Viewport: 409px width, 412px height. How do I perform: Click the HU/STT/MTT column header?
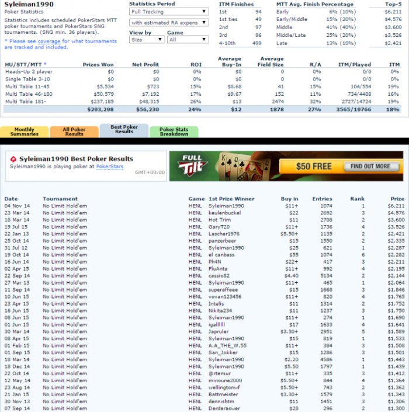pos(26,65)
